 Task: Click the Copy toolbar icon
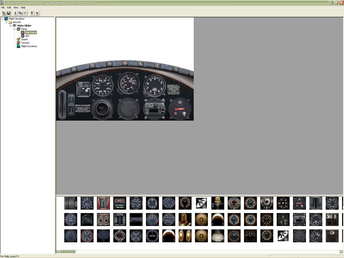coord(20,13)
